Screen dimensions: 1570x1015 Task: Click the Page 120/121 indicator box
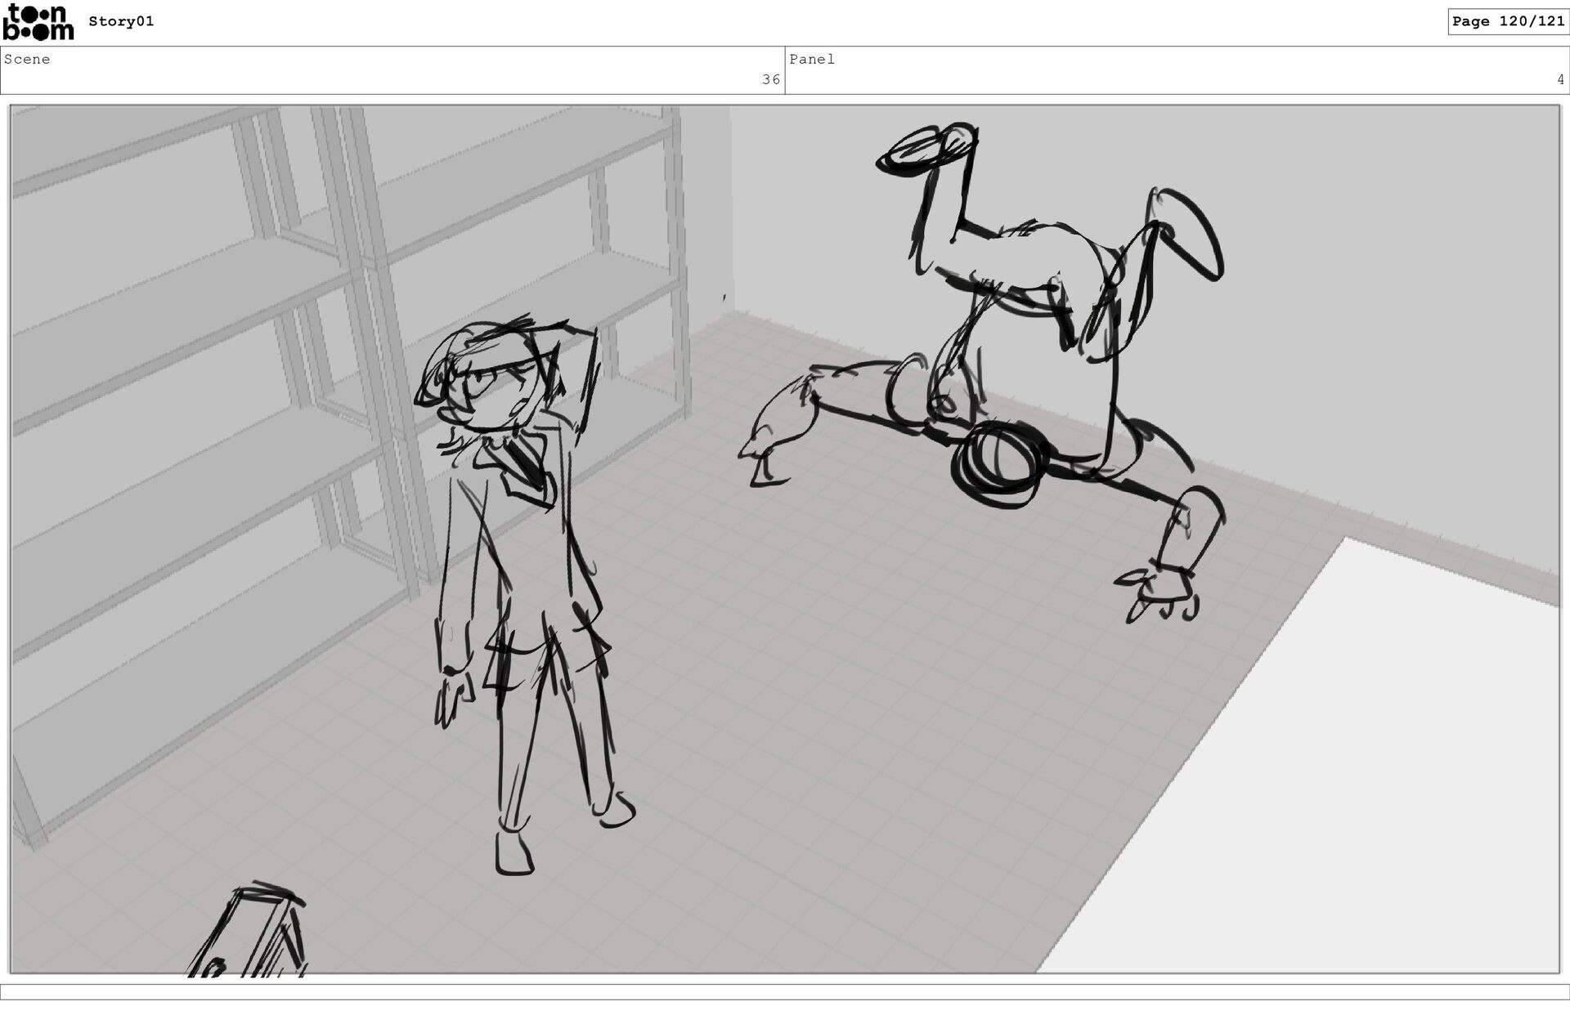pyautogui.click(x=1508, y=21)
